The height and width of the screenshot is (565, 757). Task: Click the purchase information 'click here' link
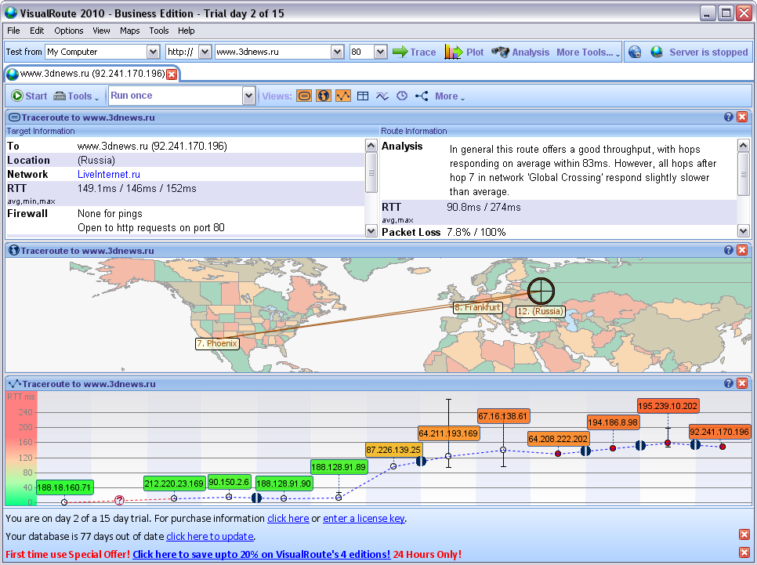tap(288, 518)
